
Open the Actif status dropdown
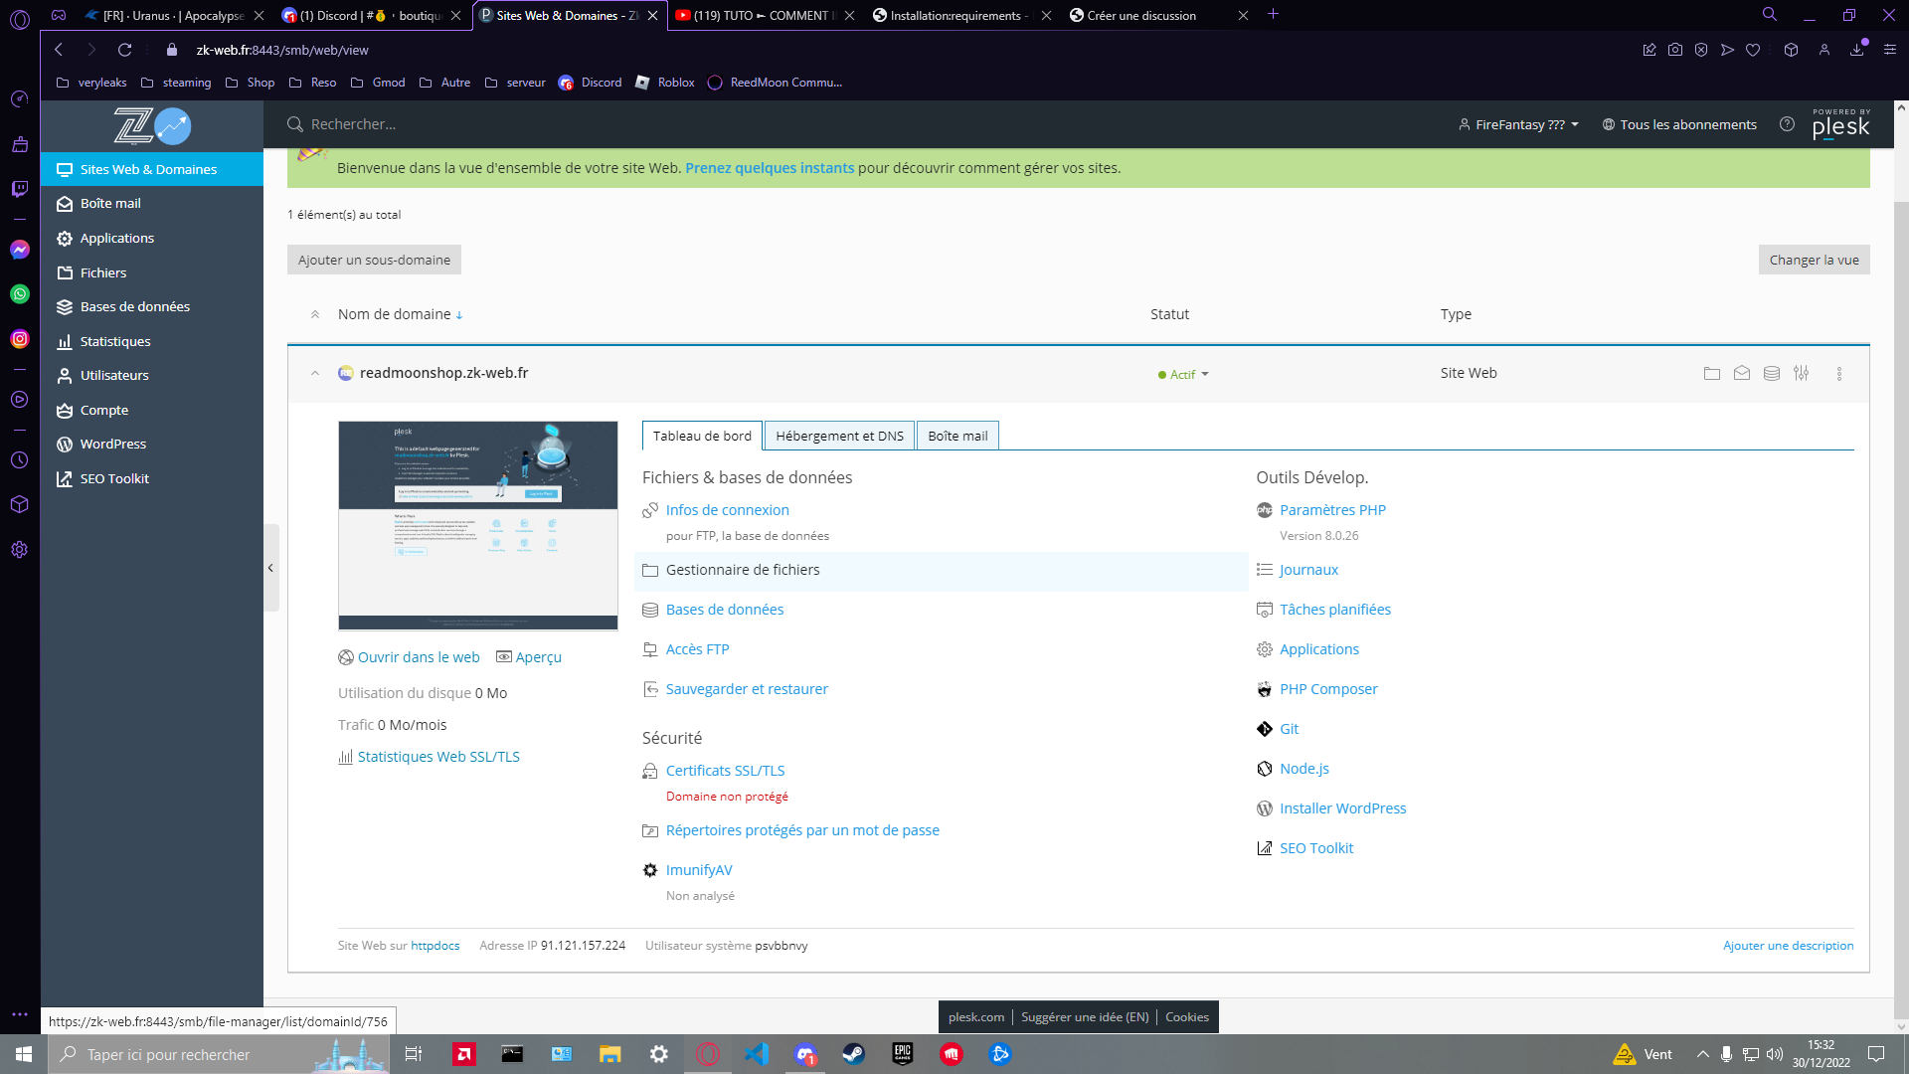click(x=1183, y=375)
